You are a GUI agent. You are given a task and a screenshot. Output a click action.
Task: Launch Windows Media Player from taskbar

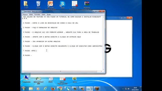[38, 89]
